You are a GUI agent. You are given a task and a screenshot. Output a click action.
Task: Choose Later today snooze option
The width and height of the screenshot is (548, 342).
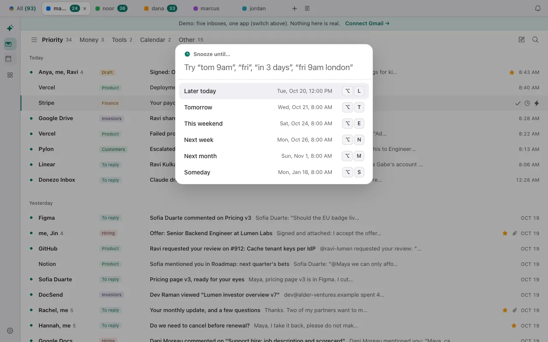click(274, 91)
